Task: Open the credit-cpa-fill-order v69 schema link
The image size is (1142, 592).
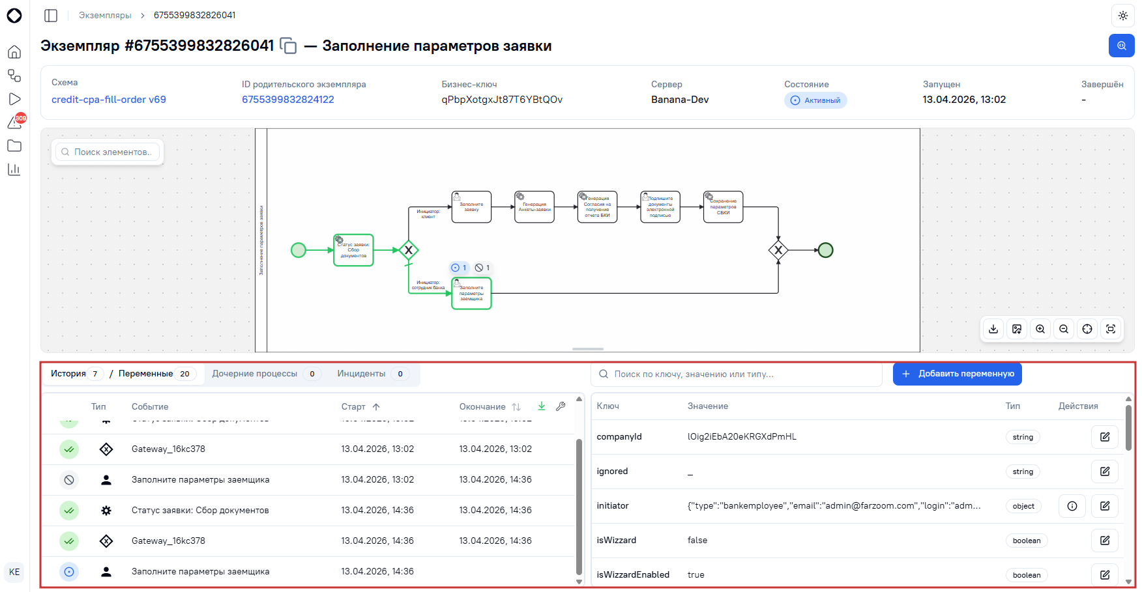Action: point(109,100)
